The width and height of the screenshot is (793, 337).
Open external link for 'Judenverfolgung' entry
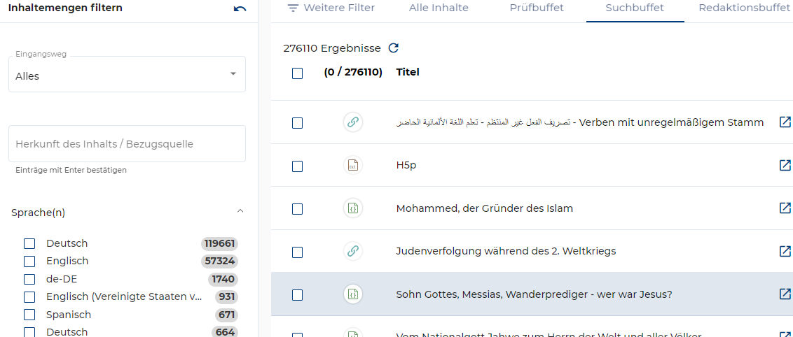click(785, 251)
